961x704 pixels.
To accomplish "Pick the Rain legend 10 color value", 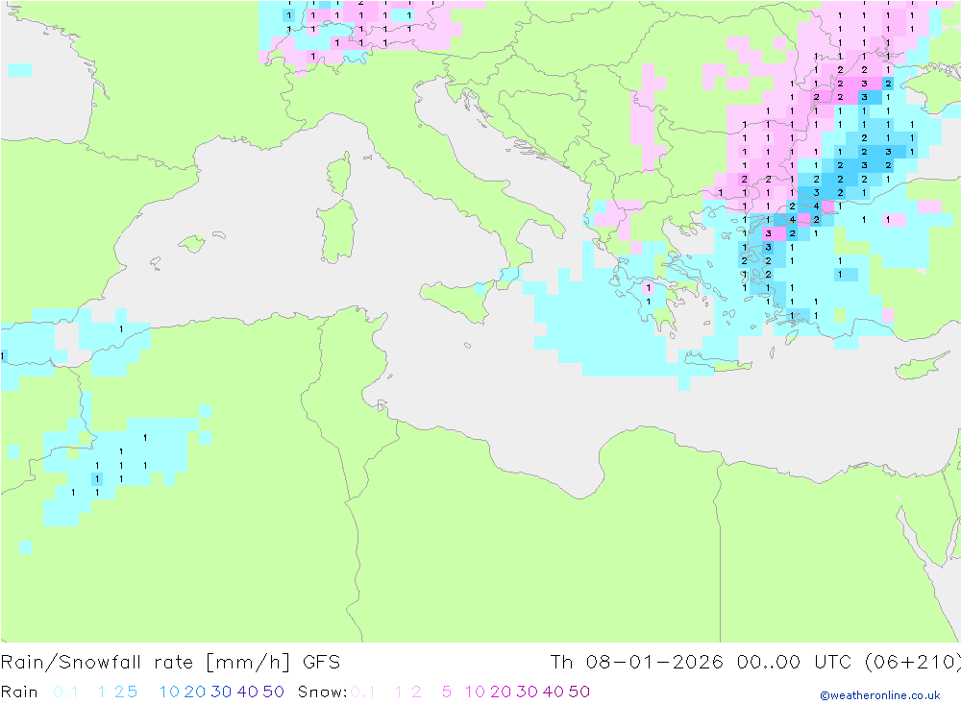I will pos(169,692).
